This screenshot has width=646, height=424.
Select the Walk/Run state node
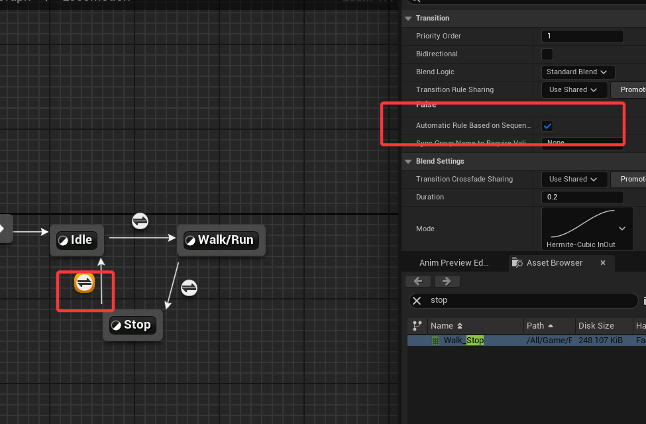[221, 240]
